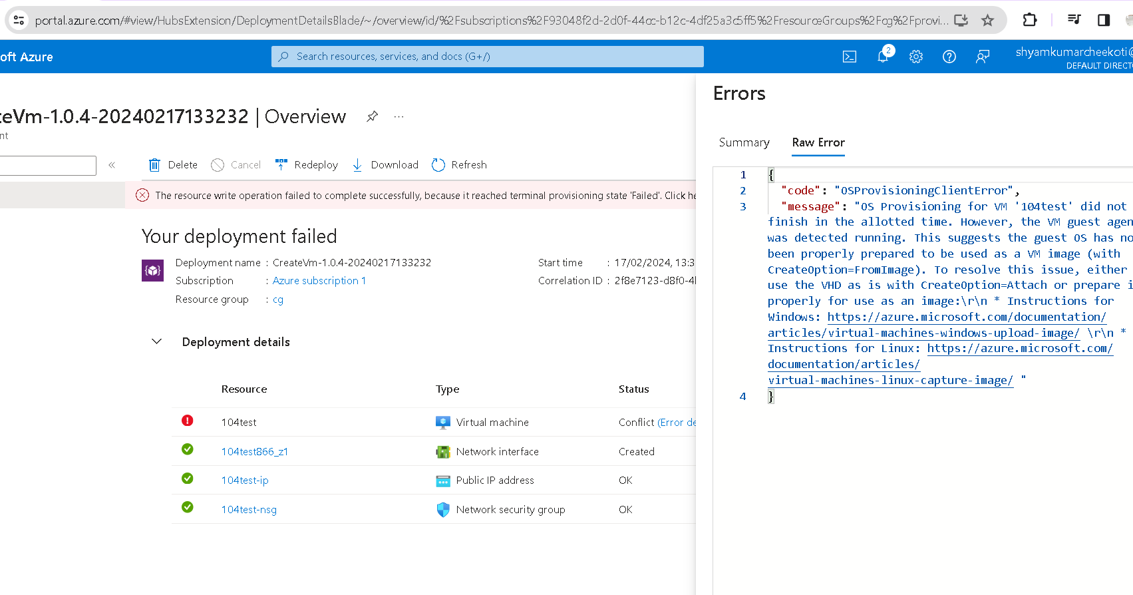Click line number 3 in raw error
This screenshot has width=1133, height=595.
[x=743, y=206]
